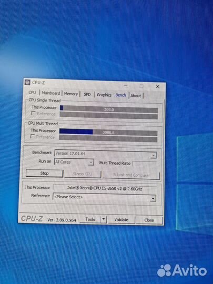This screenshot has height=284, width=213.
Task: Select the Bench tab
Action: pyautogui.click(x=120, y=95)
